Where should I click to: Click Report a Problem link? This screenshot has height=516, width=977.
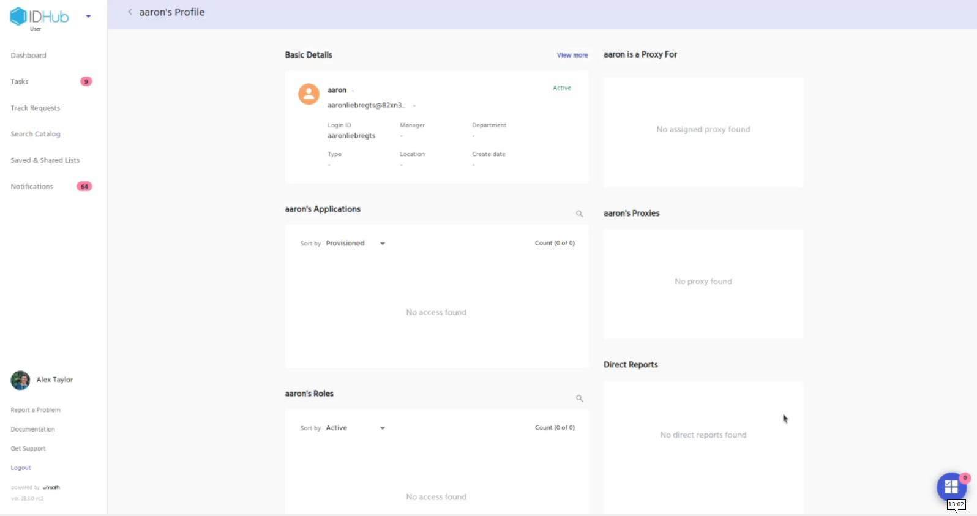point(35,410)
